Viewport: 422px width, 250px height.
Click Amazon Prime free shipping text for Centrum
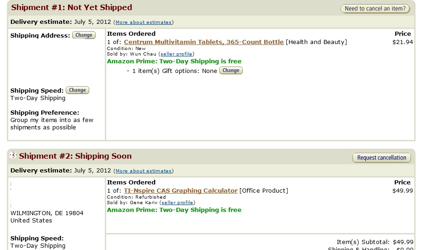pyautogui.click(x=174, y=61)
